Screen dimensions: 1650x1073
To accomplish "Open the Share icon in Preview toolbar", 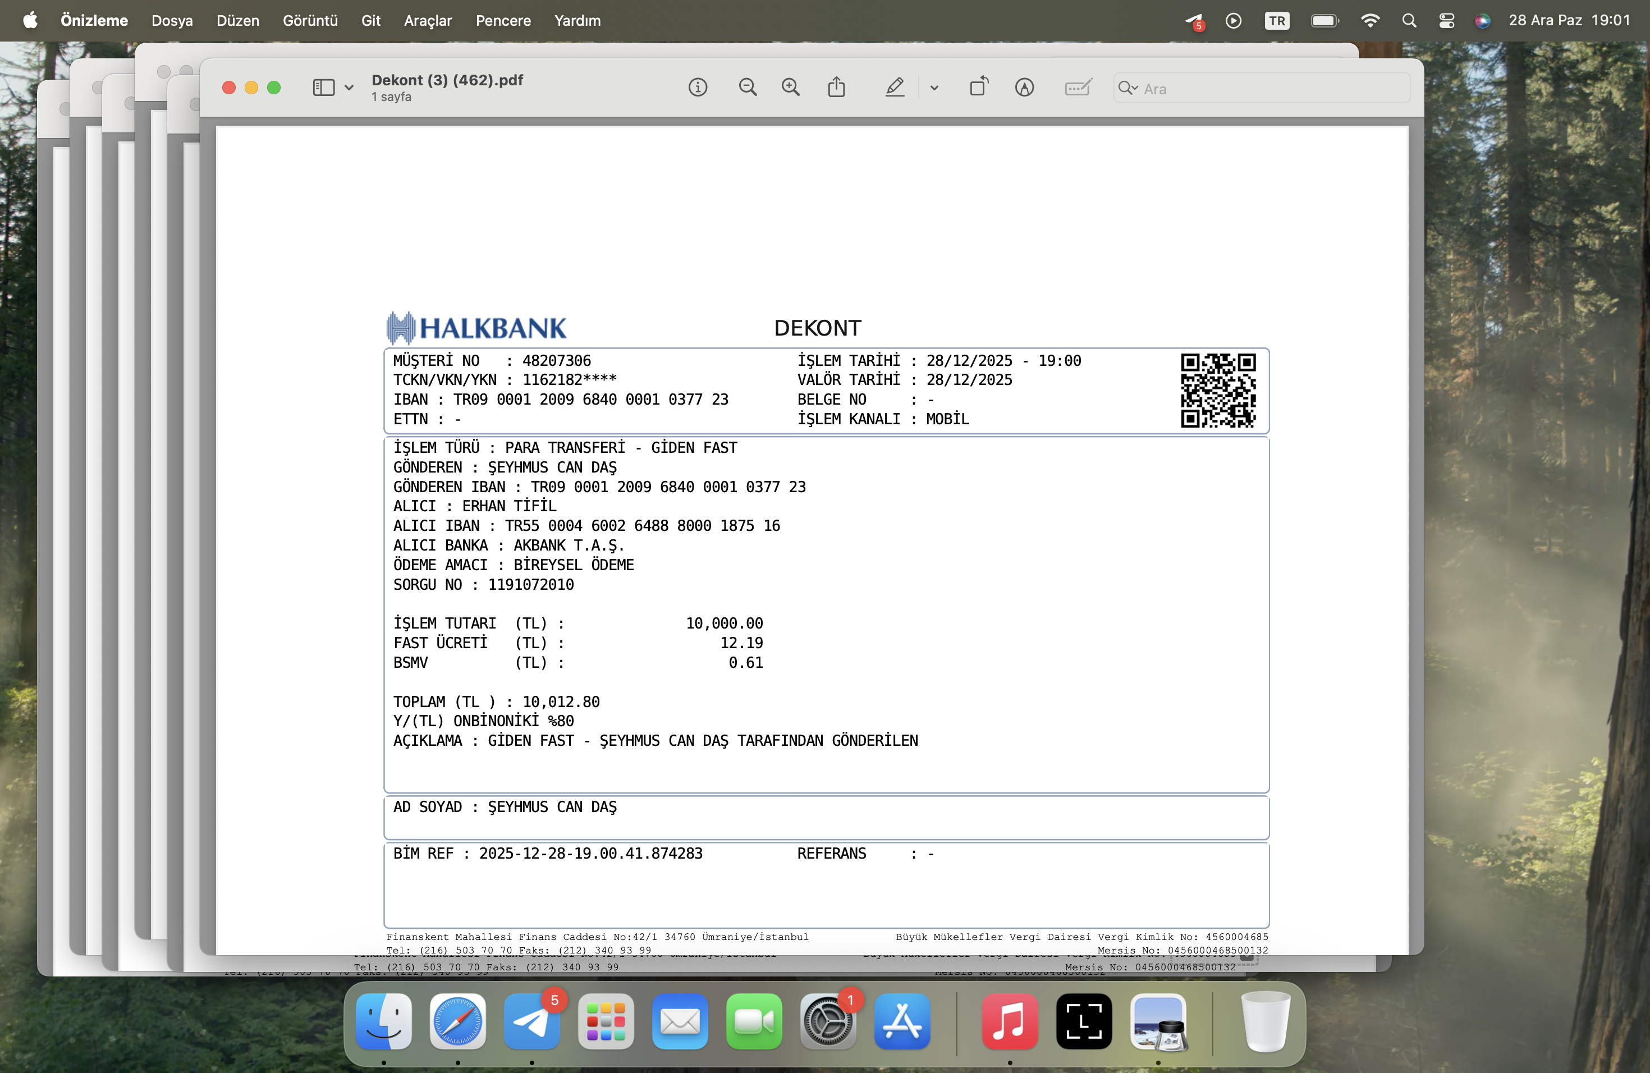I will click(837, 88).
